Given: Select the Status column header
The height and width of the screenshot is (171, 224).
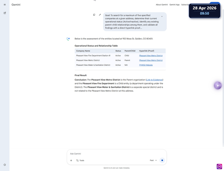Looking at the screenshot, I should [118, 51].
